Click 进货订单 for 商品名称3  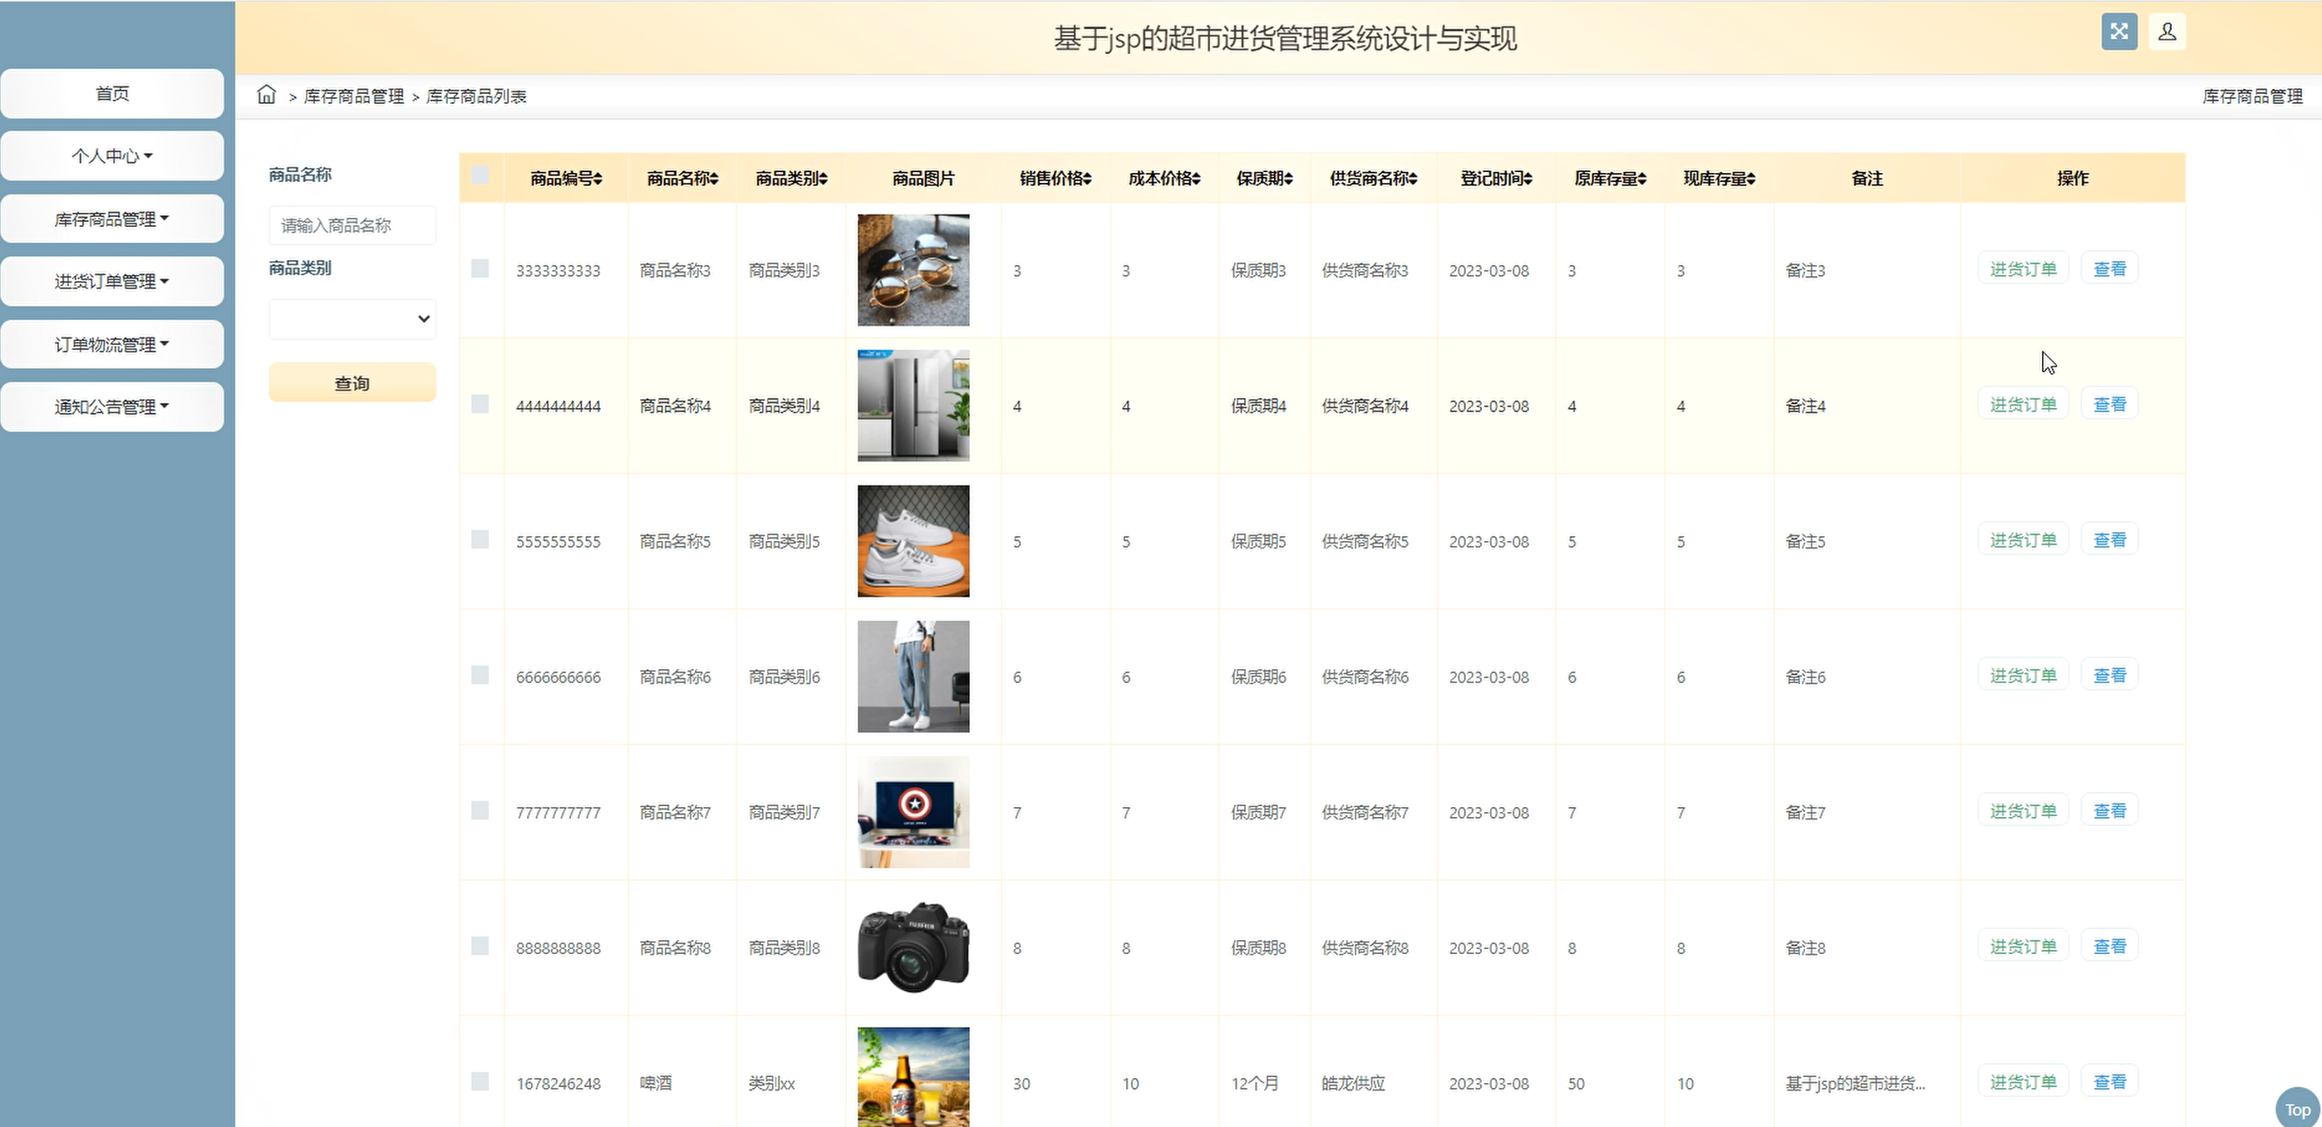tap(2023, 268)
